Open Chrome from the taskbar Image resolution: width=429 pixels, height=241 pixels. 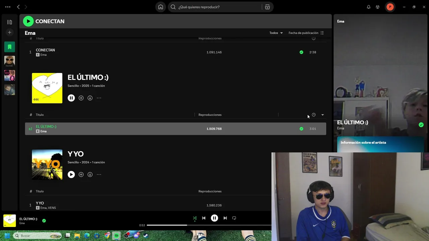(107, 236)
